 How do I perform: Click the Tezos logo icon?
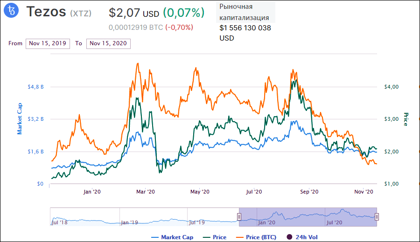point(12,12)
